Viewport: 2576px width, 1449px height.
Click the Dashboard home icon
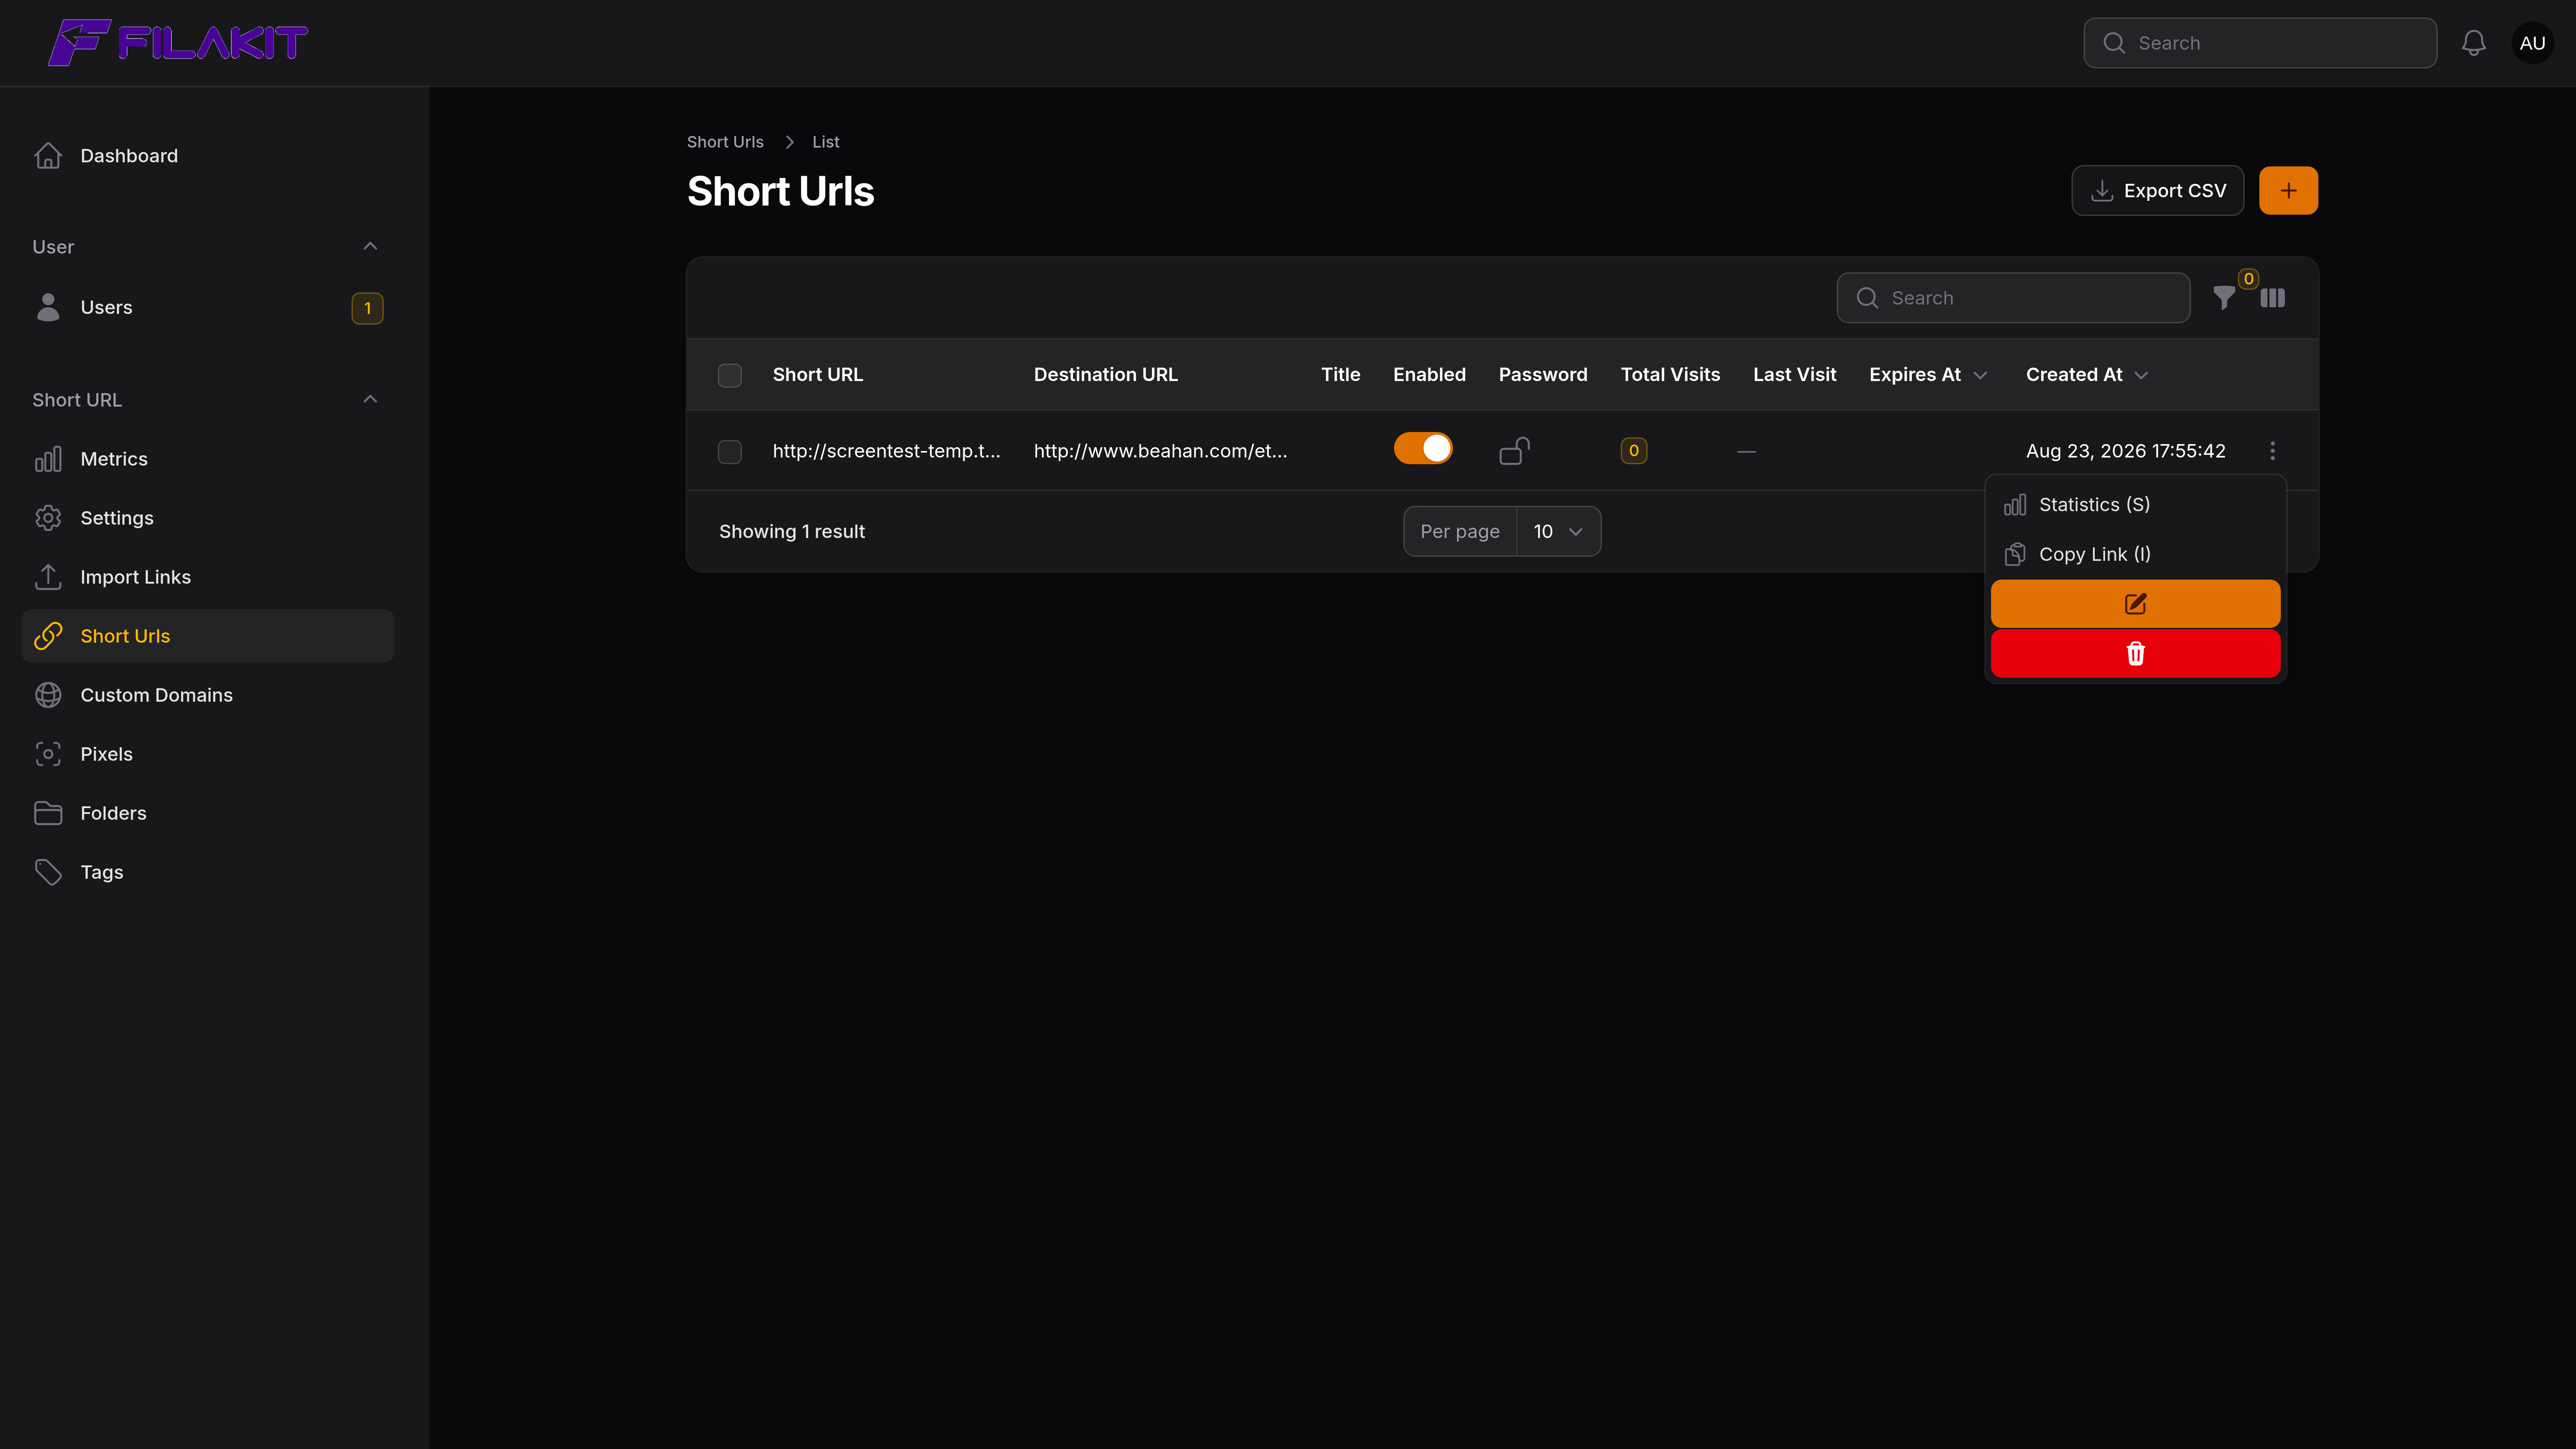click(48, 156)
